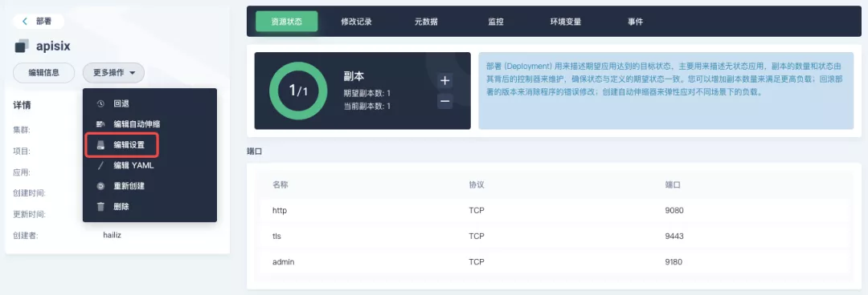Click the 编辑信息 button
The image size is (868, 295).
tap(43, 72)
